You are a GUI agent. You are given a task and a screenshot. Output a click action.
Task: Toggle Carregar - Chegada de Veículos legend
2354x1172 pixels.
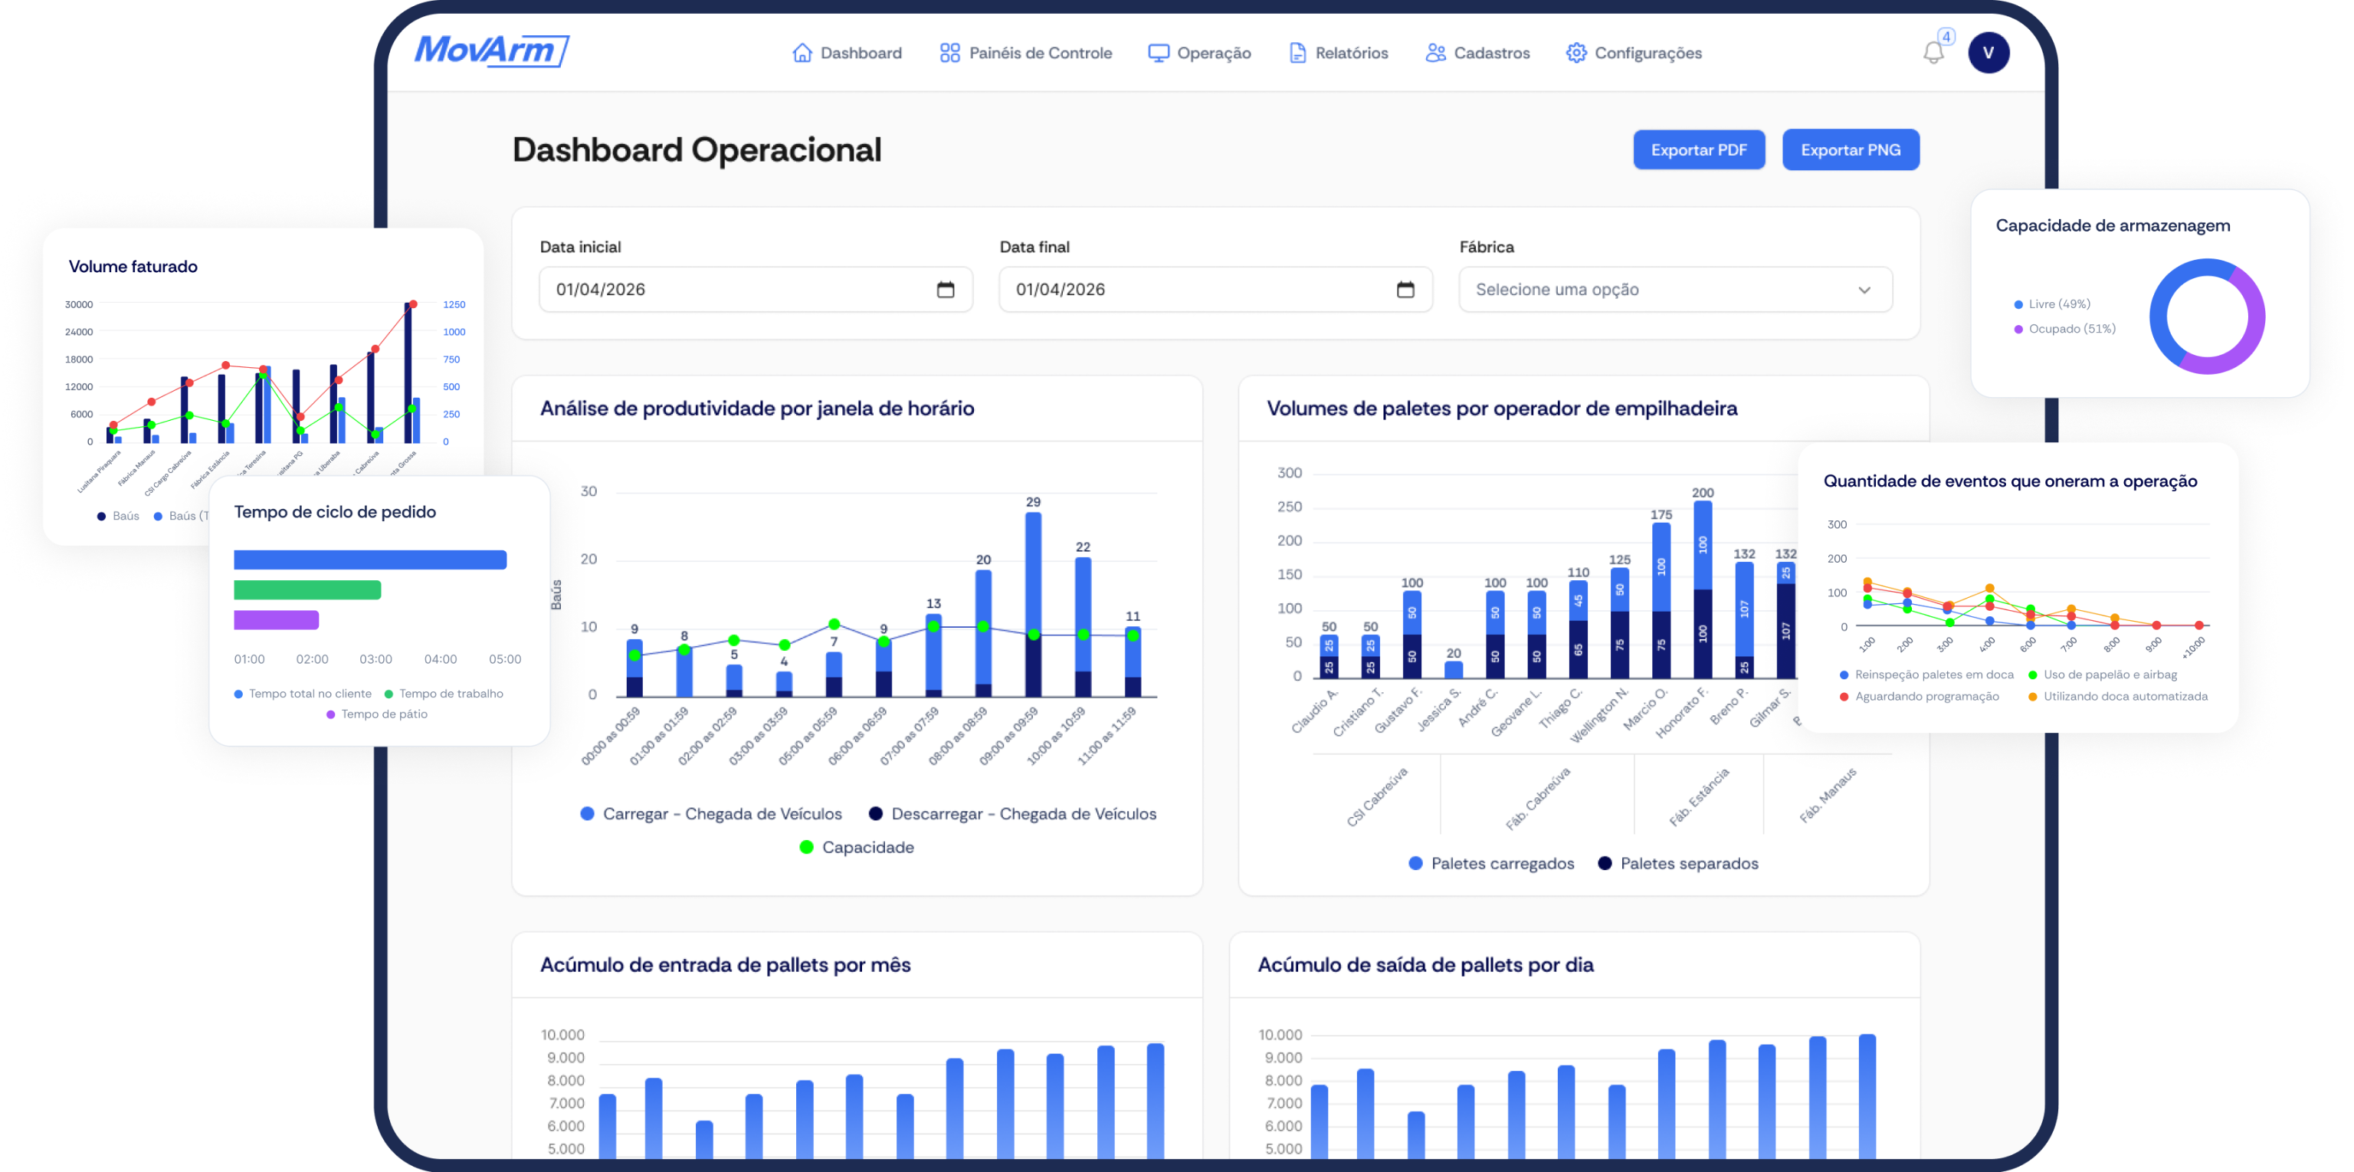coord(711,813)
